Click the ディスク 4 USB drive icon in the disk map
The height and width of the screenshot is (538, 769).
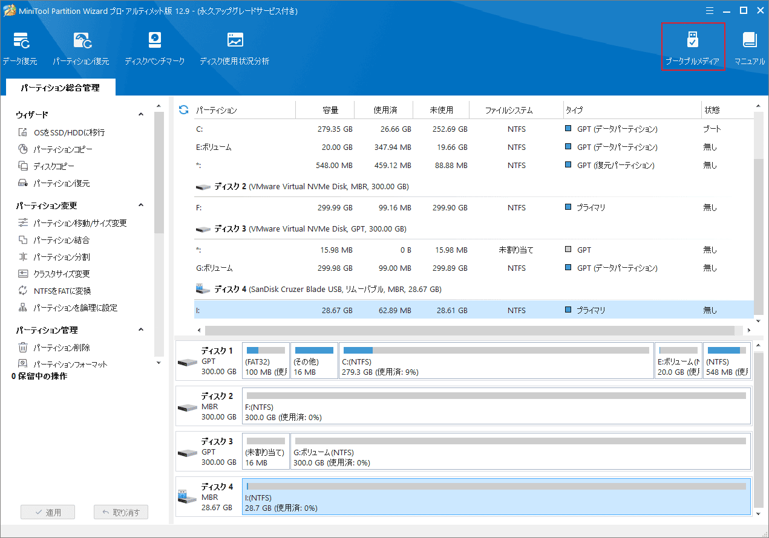188,497
